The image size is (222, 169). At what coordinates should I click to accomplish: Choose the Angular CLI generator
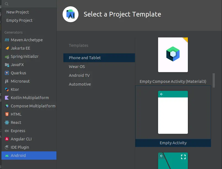point(29,139)
